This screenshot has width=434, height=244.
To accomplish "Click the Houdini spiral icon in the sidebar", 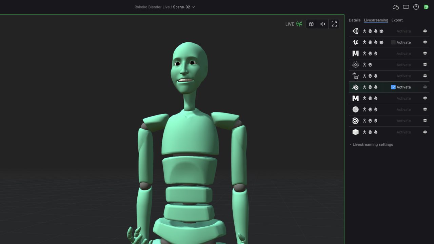I will [355, 120].
